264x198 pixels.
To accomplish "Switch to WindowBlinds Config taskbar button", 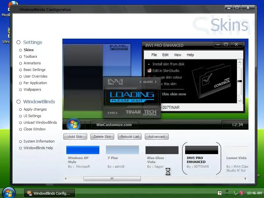I will point(49,193).
